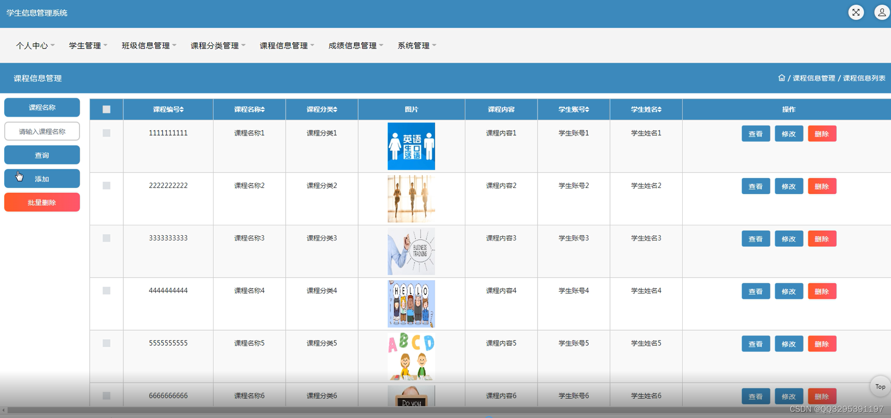891x418 pixels.
Task: Click 修改 for 课程名称5 row
Action: pyautogui.click(x=788, y=343)
